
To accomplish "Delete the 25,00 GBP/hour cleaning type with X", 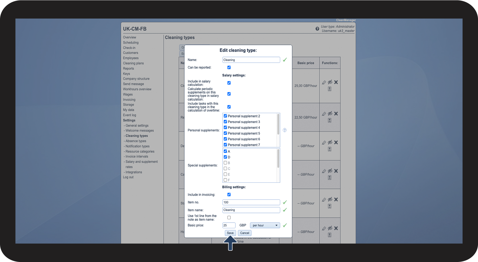I will [x=336, y=82].
